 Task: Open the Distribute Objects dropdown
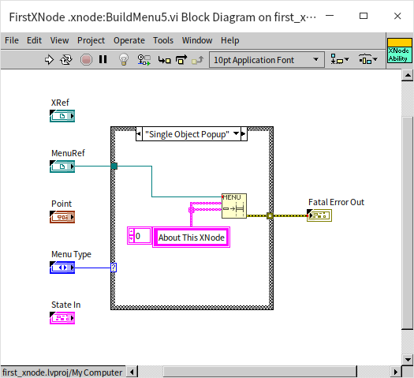[368, 60]
